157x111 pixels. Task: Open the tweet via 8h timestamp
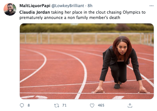click(x=90, y=6)
